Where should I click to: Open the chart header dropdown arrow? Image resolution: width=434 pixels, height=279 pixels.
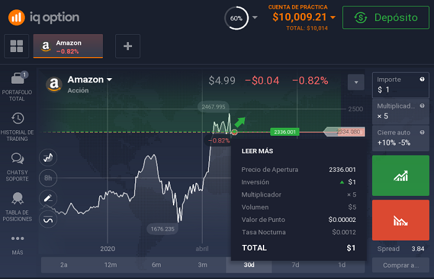356,82
